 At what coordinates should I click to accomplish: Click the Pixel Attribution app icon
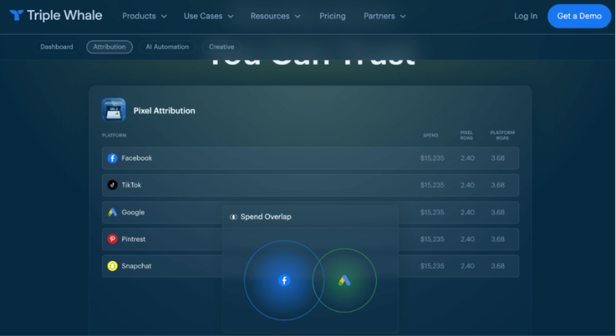(113, 110)
